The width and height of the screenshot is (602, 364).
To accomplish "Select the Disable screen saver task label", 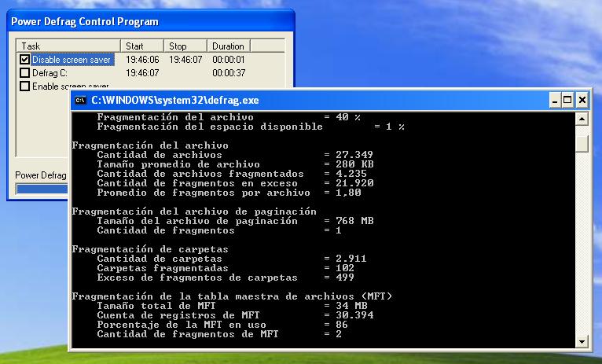I will tap(72, 60).
